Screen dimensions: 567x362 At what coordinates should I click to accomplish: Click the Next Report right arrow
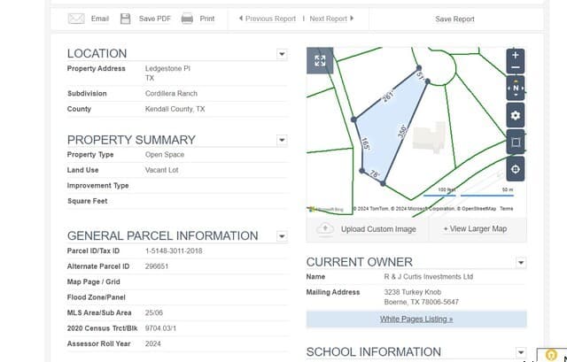coord(352,19)
